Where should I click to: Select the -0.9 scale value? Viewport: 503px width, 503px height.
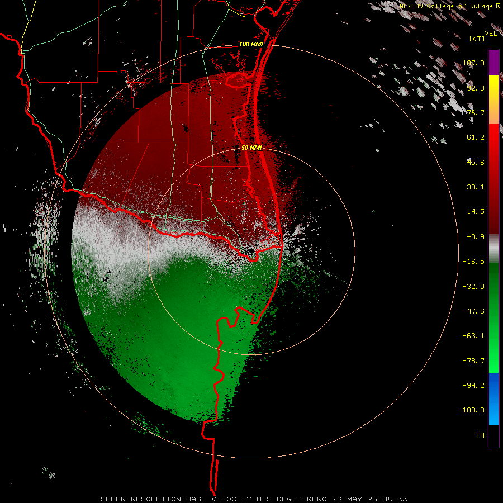tap(476, 237)
